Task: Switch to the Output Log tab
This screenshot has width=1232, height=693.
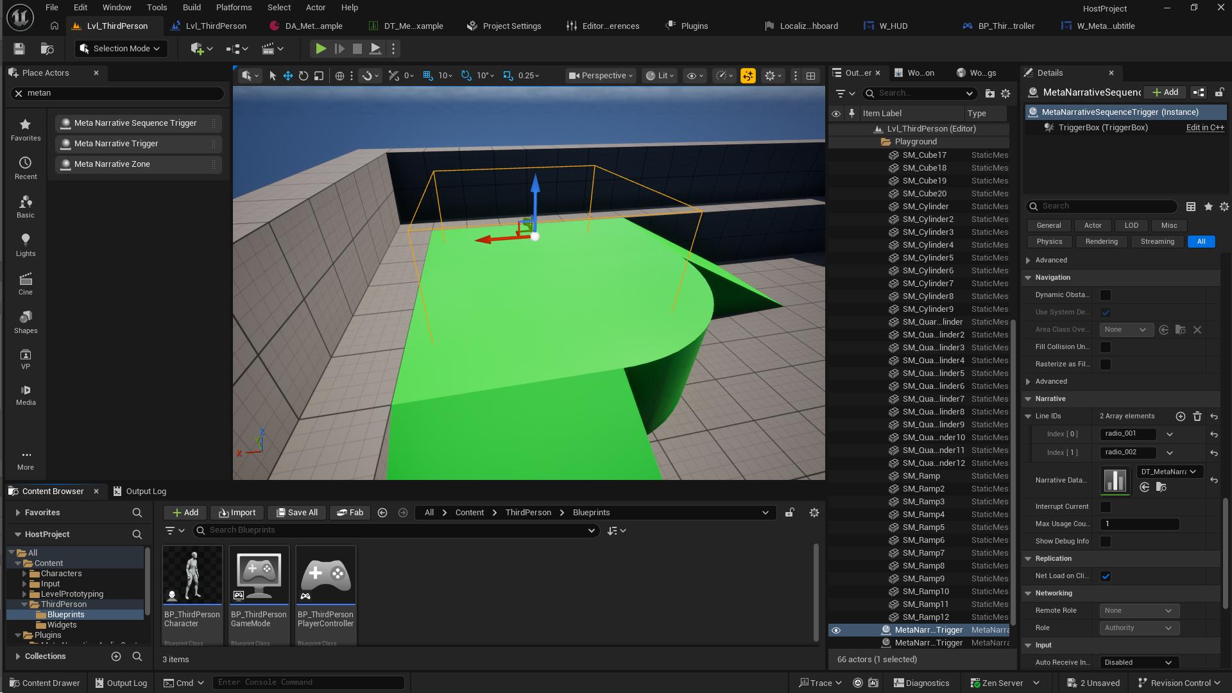Action: click(x=146, y=491)
